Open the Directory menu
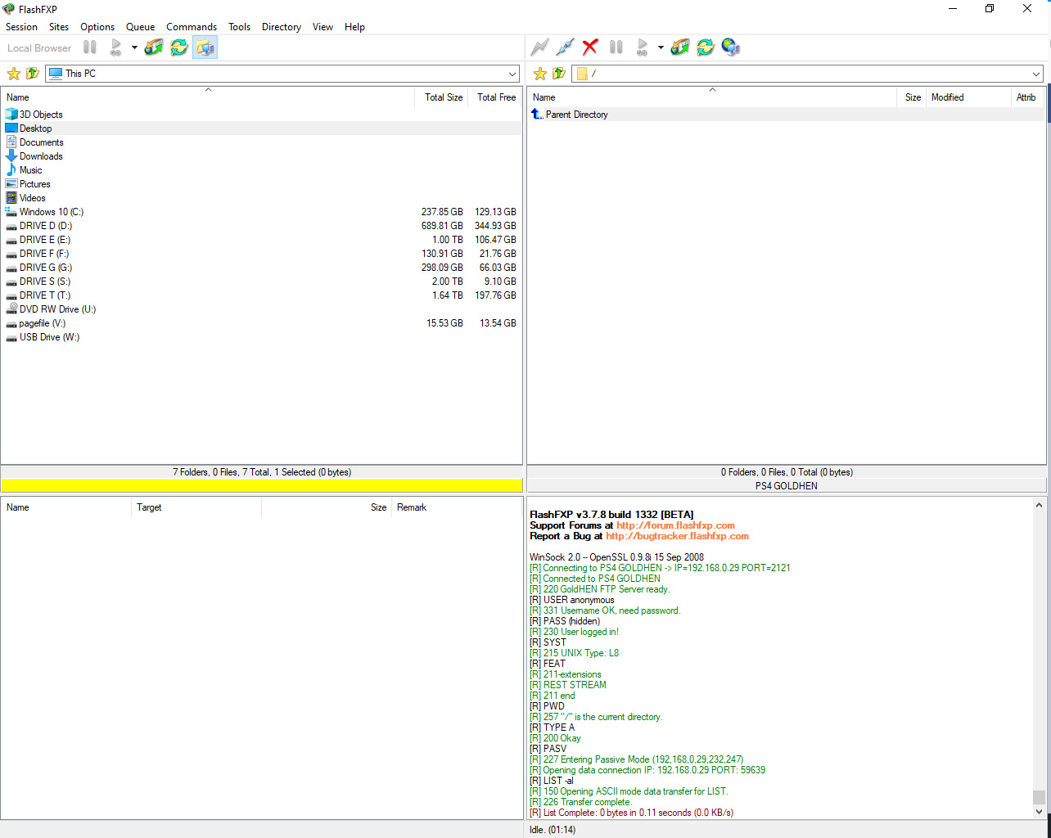 282,27
